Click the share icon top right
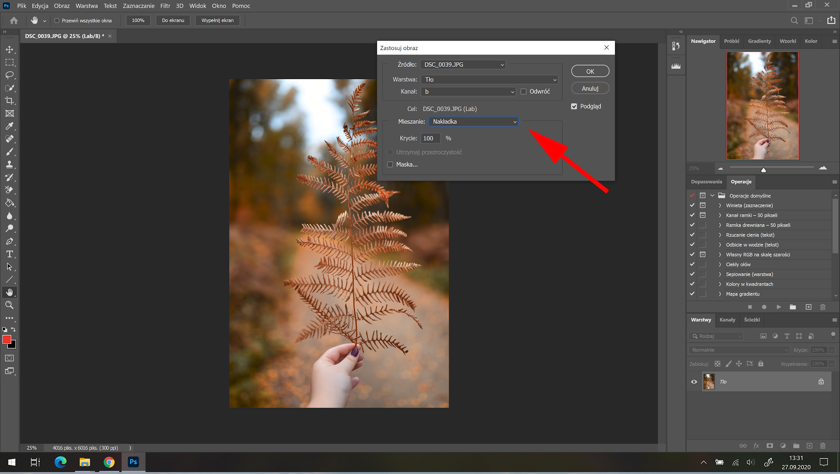Viewport: 840px width, 474px height. (x=831, y=20)
